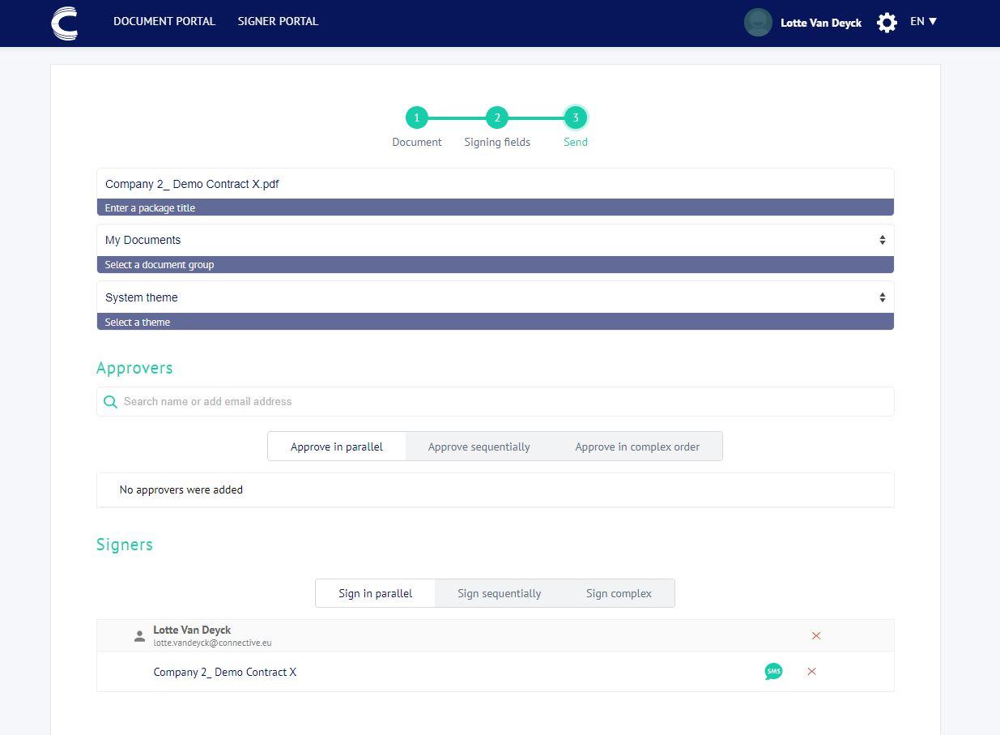Viewport: 1000px width, 735px height.
Task: Go to step 2 Signing fields circle
Action: pos(496,118)
